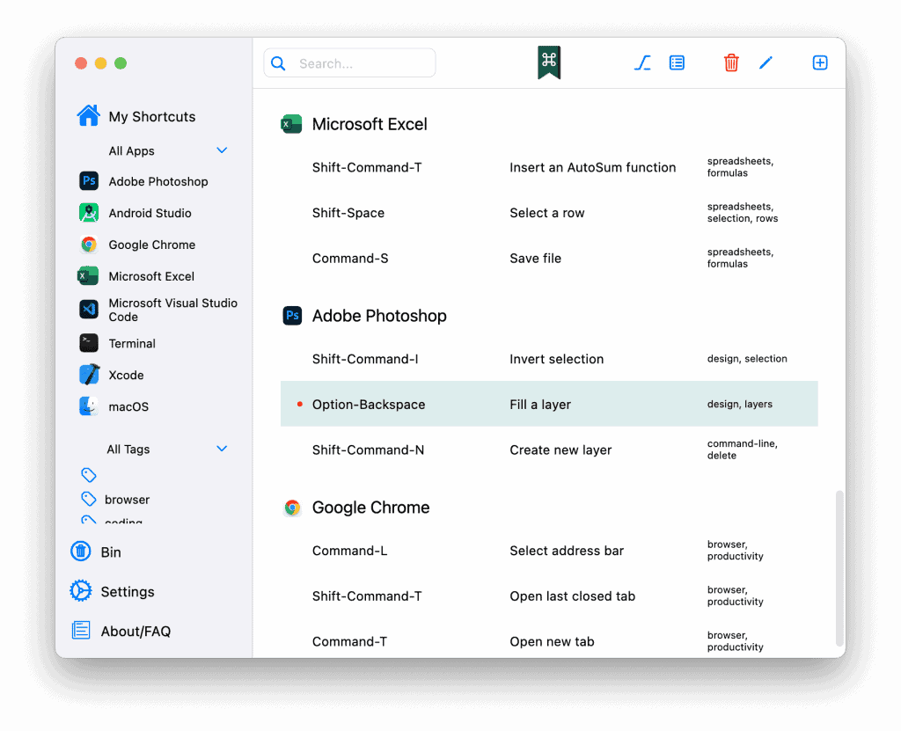Select the Shift-Command-N shortcut
901x731 pixels.
click(368, 450)
